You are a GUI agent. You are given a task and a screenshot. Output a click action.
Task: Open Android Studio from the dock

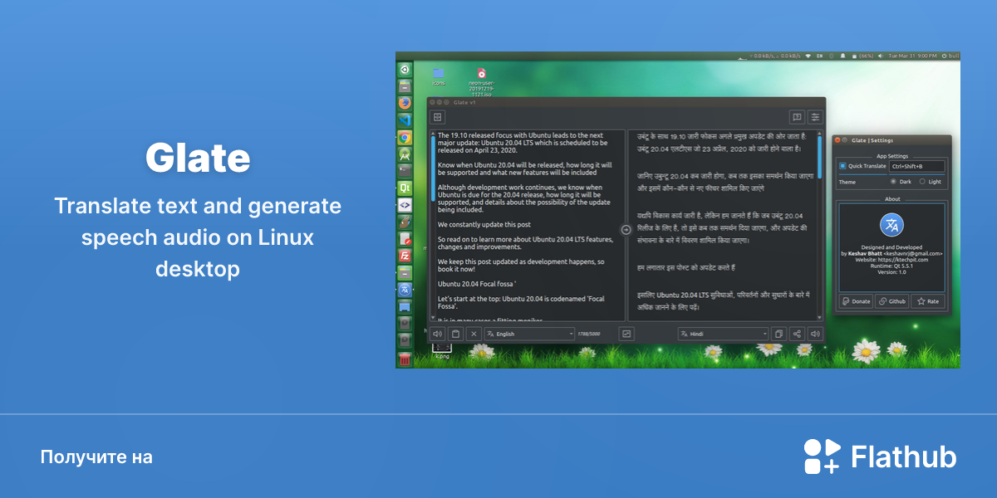(x=405, y=154)
